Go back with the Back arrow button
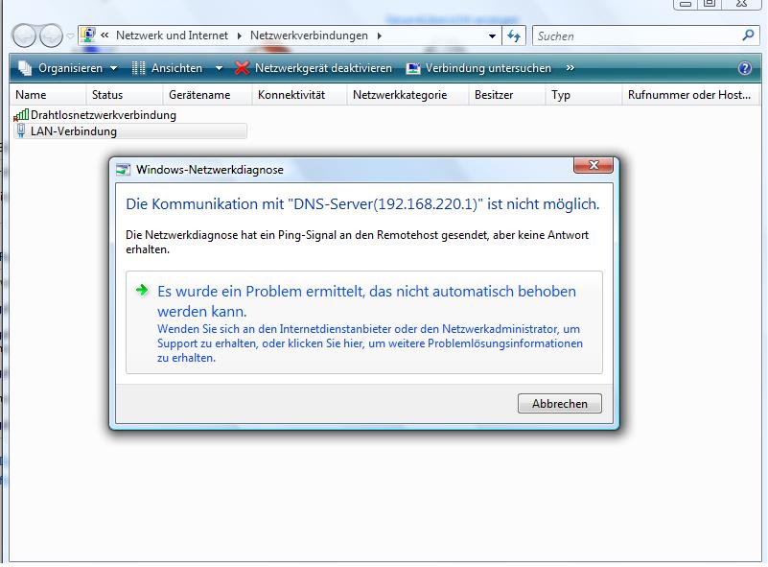Viewport: 768px width, 567px height. coord(24,35)
